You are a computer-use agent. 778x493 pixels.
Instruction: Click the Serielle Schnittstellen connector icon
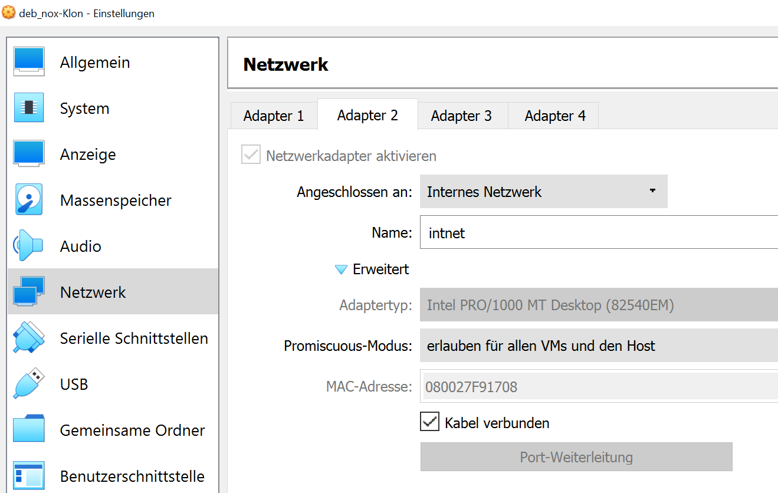pos(29,338)
